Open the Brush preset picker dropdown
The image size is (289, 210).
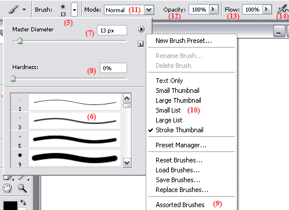pos(74,10)
